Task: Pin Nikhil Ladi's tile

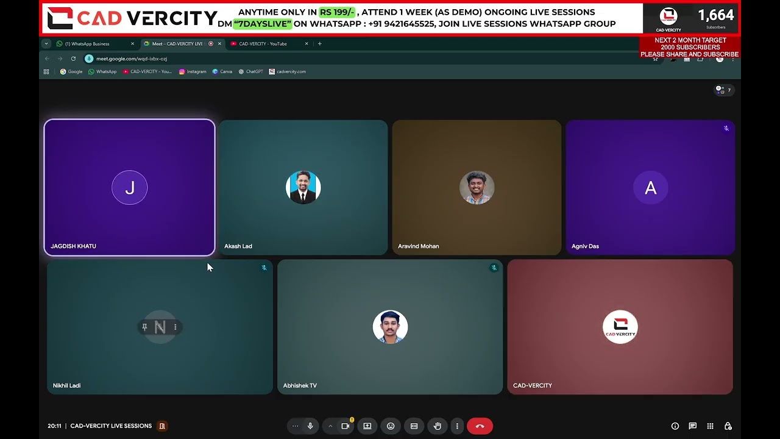Action: 144,327
